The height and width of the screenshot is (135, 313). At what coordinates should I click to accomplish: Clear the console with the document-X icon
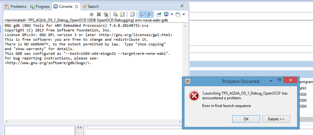(x=115, y=14)
